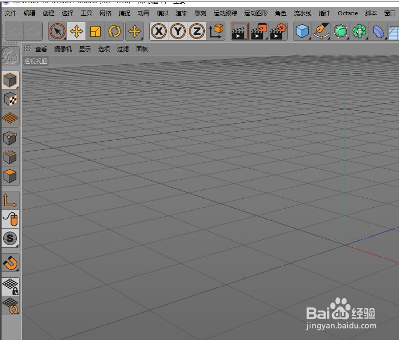Open the 动画 menu
The width and height of the screenshot is (399, 340).
(144, 13)
